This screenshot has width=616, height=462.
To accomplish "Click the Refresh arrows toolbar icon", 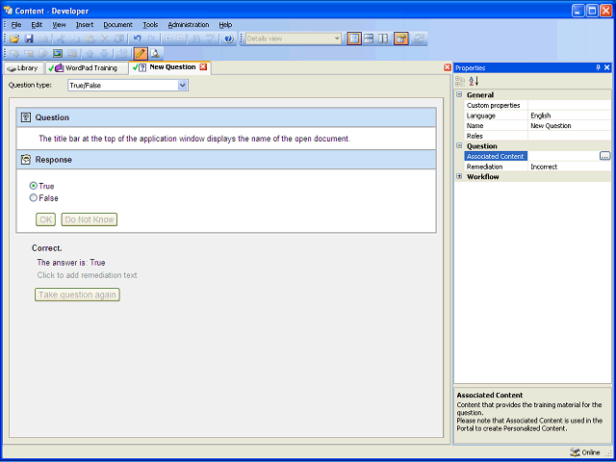I will pos(419,38).
